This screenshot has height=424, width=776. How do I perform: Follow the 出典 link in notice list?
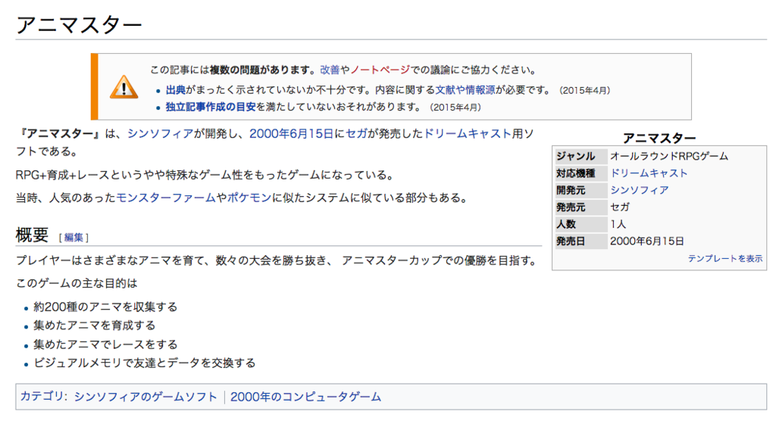tap(175, 90)
